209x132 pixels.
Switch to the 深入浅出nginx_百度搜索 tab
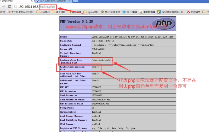coord(53,1)
